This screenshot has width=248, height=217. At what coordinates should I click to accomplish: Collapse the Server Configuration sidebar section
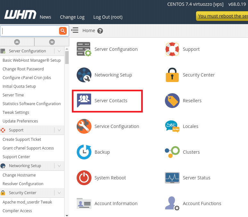(x=59, y=51)
